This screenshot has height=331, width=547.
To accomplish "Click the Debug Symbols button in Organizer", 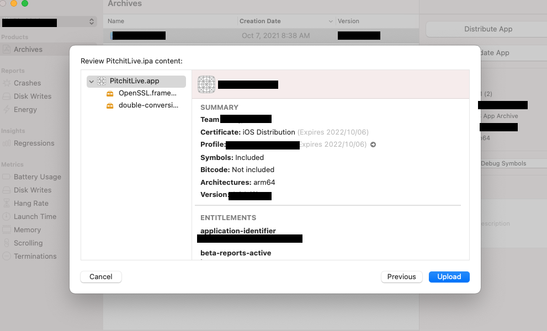I will coord(503,164).
